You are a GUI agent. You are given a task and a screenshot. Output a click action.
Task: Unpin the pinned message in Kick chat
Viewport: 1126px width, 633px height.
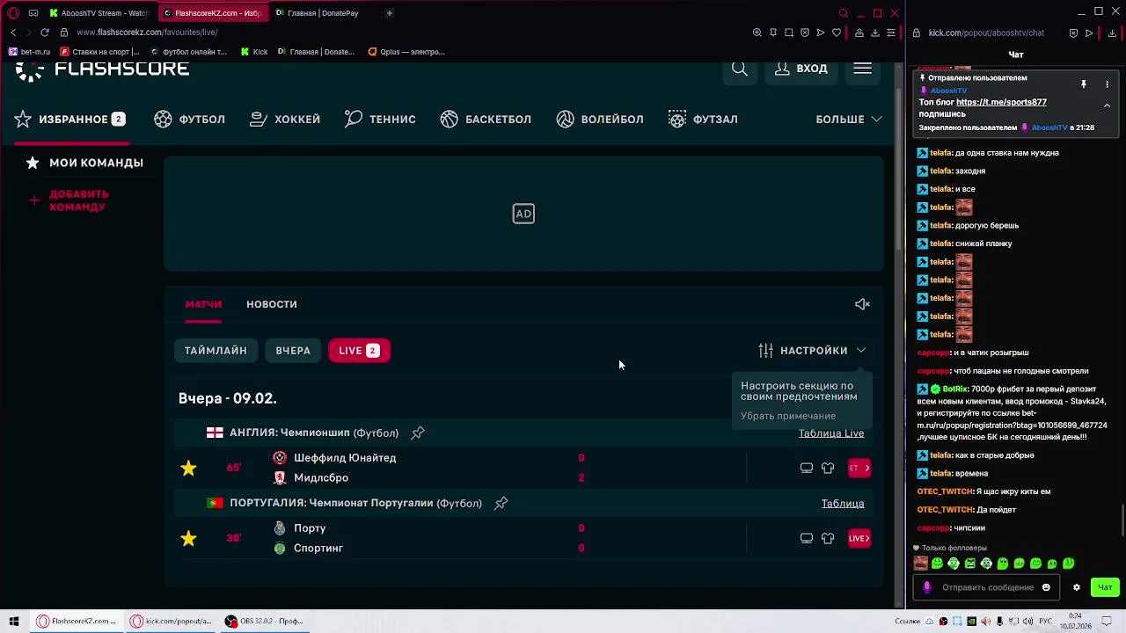tap(1084, 84)
